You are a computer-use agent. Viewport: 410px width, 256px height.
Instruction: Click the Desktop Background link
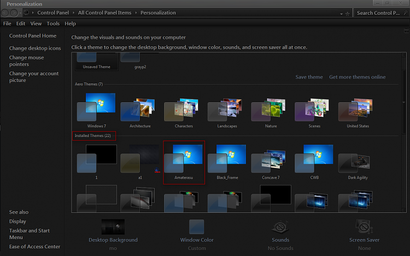coord(113,240)
